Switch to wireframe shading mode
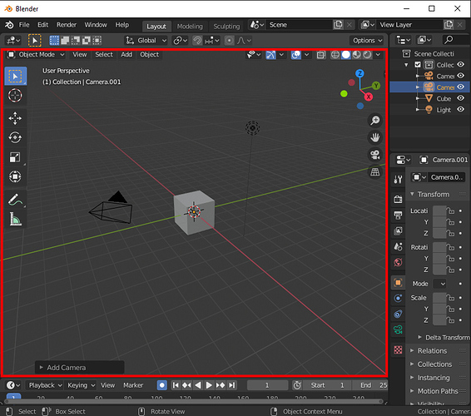471x416 pixels. coord(335,55)
